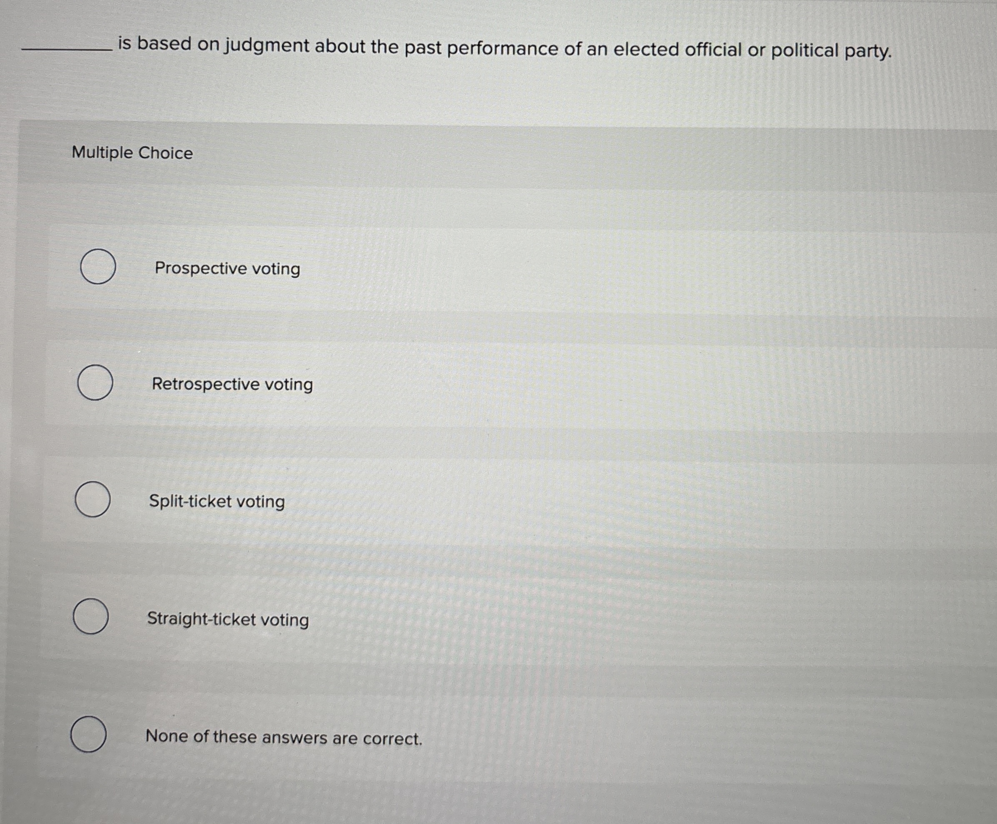Viewport: 997px width, 824px height.
Task: Click the Retrospective voting answer text
Action: (232, 384)
